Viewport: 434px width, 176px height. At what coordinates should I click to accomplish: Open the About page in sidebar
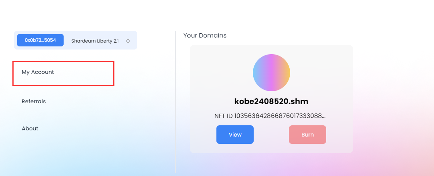pos(30,128)
